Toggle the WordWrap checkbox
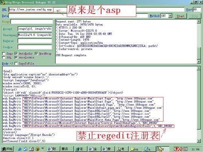 coord(36,54)
